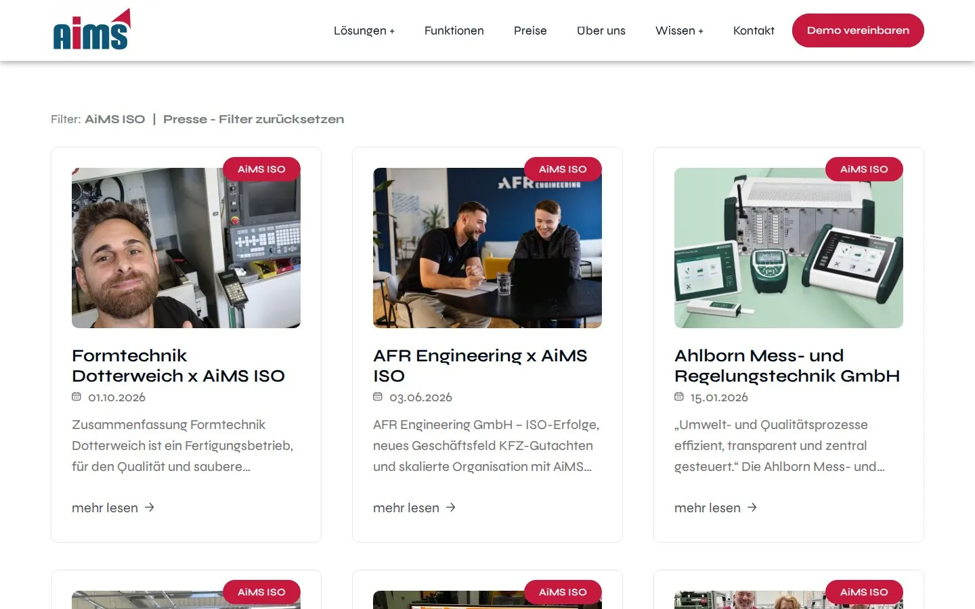The height and width of the screenshot is (609, 975).
Task: Click calendar icon beside 03.06.2026
Action: point(378,397)
